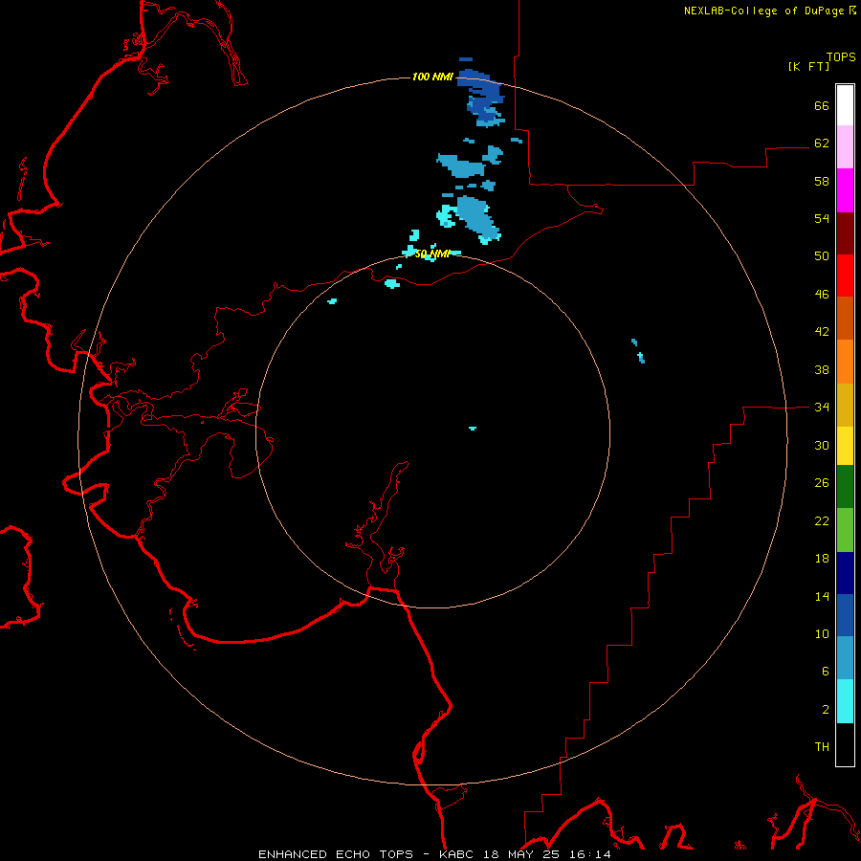Select the TOPS legend heading

[x=841, y=56]
